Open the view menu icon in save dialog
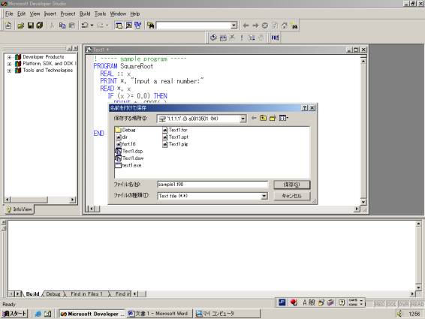The height and width of the screenshot is (319, 425). click(284, 118)
